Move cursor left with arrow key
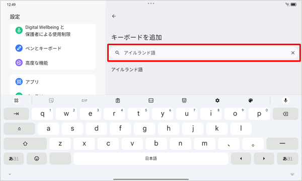The image size is (302, 181). pyautogui.click(x=241, y=158)
